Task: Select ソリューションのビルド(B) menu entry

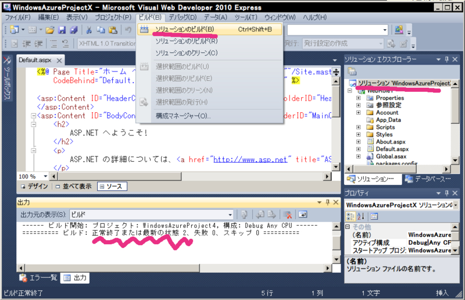Action: [x=210, y=30]
